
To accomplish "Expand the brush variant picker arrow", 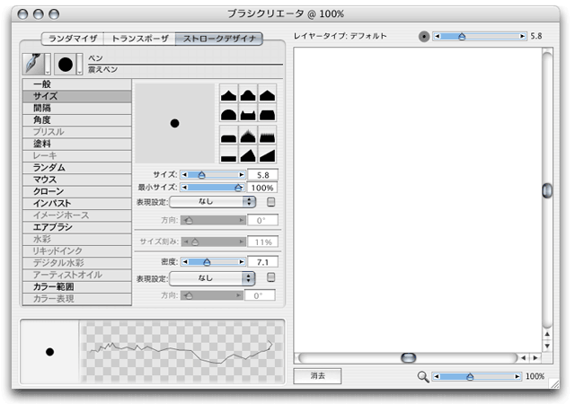I will 80,68.
